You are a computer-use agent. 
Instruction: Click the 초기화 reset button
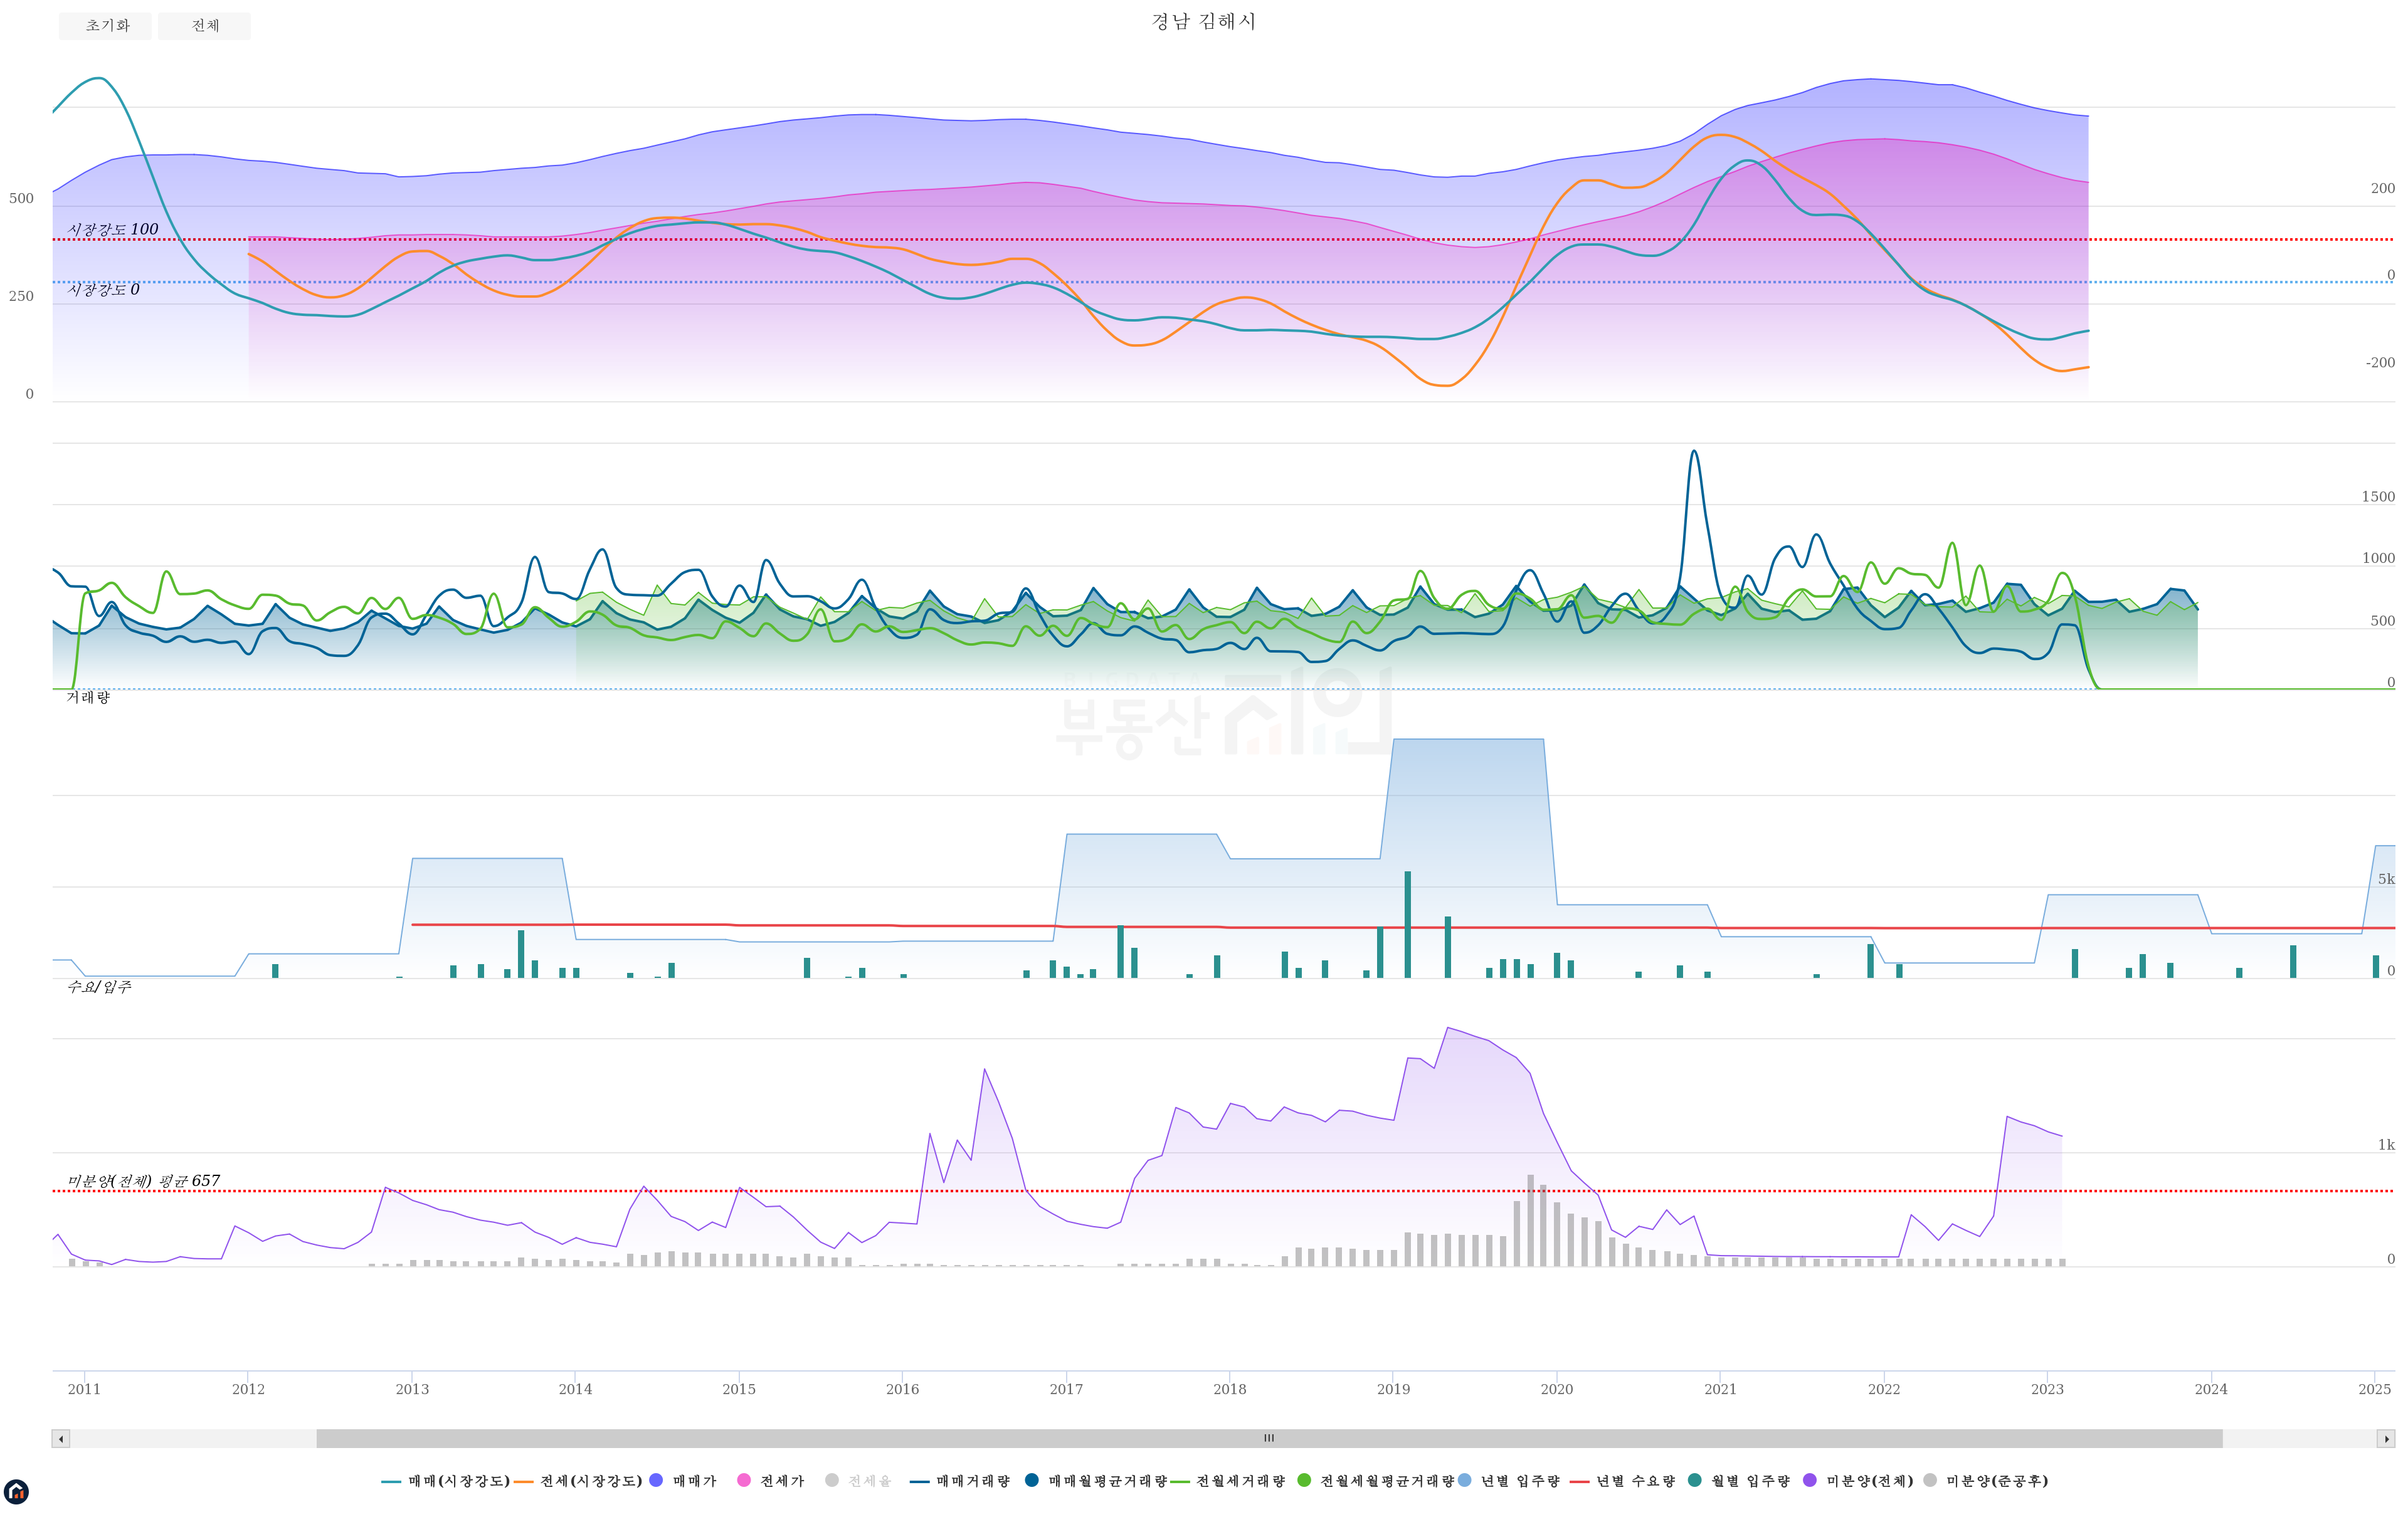(105, 26)
